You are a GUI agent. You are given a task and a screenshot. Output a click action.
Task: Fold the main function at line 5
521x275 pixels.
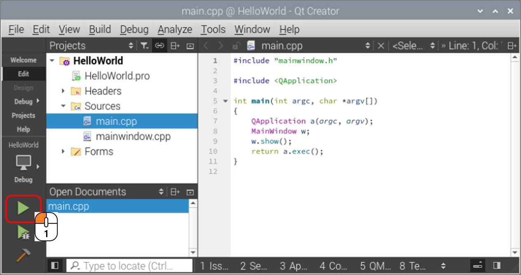[225, 101]
